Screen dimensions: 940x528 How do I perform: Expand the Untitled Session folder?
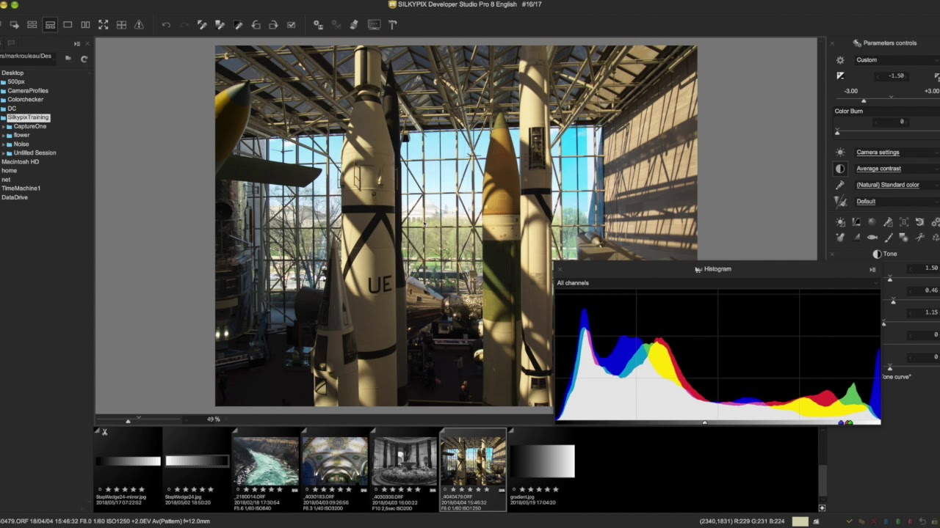point(4,153)
